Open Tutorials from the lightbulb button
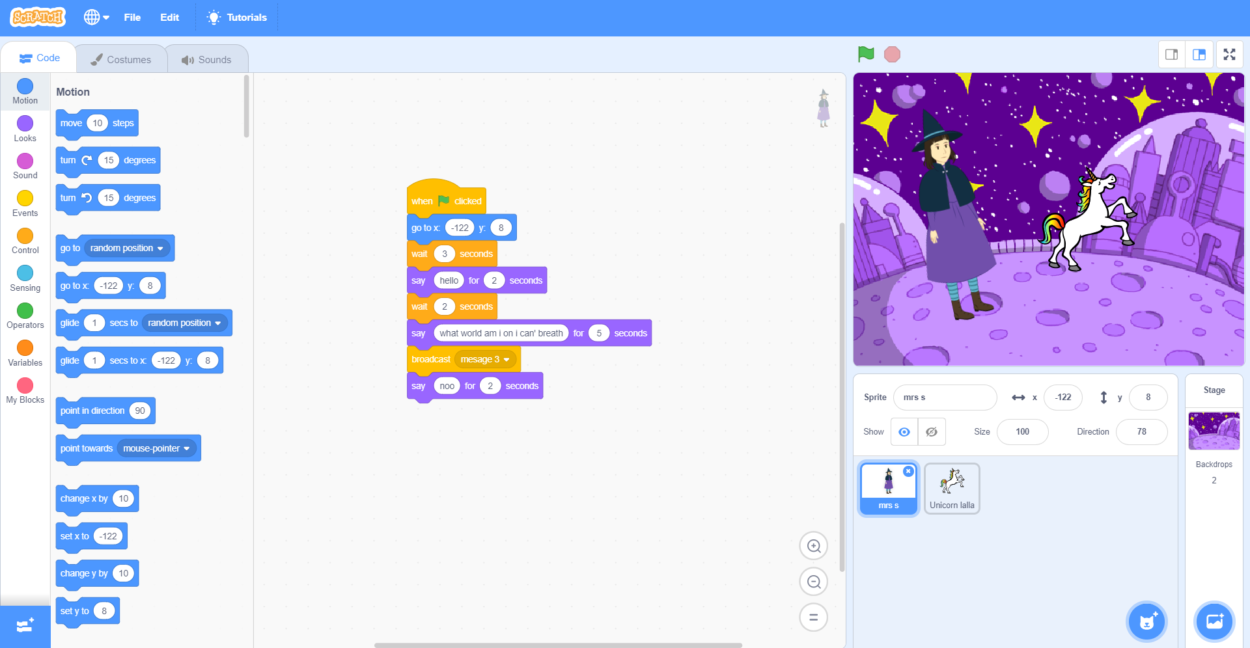 pos(237,18)
